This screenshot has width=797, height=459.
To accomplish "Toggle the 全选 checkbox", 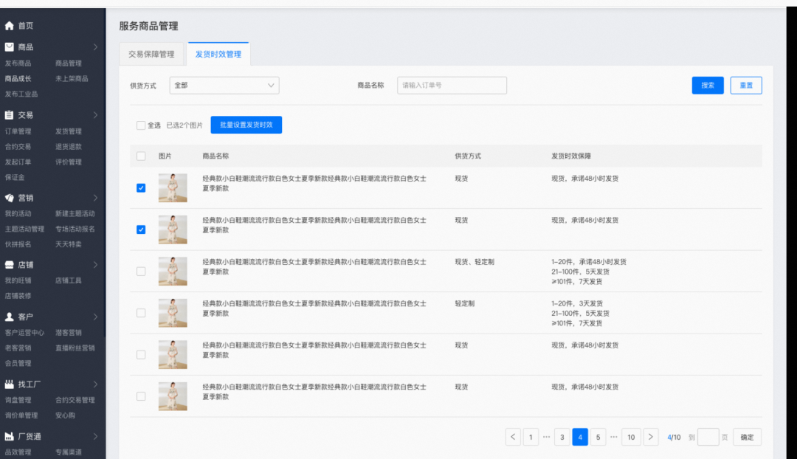I will (141, 125).
